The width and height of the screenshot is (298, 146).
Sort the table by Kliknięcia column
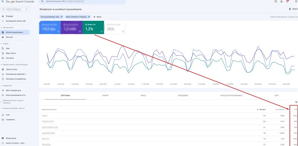coord(261,109)
